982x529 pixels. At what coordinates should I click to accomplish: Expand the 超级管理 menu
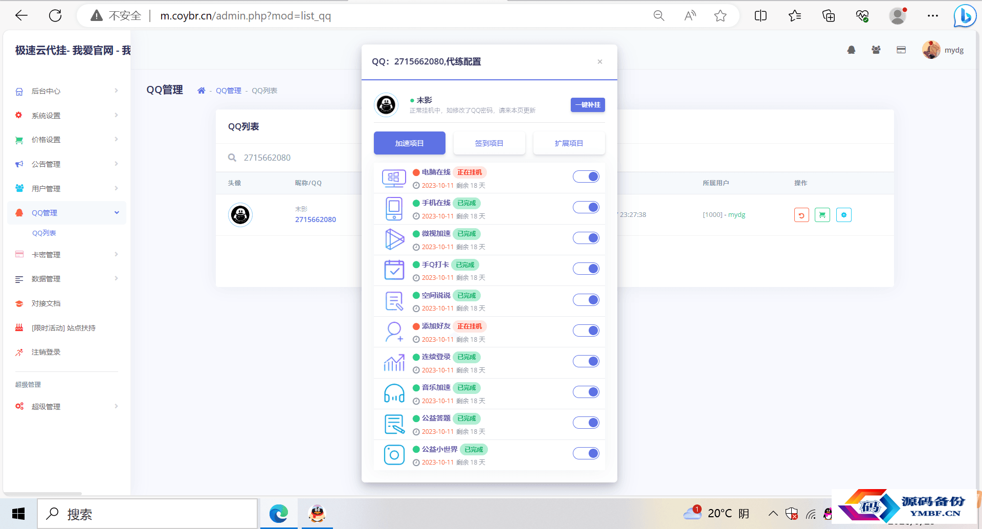[66, 407]
